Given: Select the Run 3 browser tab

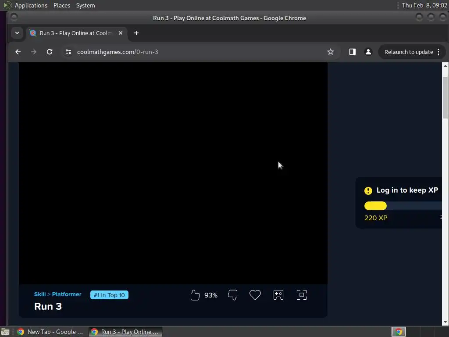Looking at the screenshot, I should [x=76, y=33].
